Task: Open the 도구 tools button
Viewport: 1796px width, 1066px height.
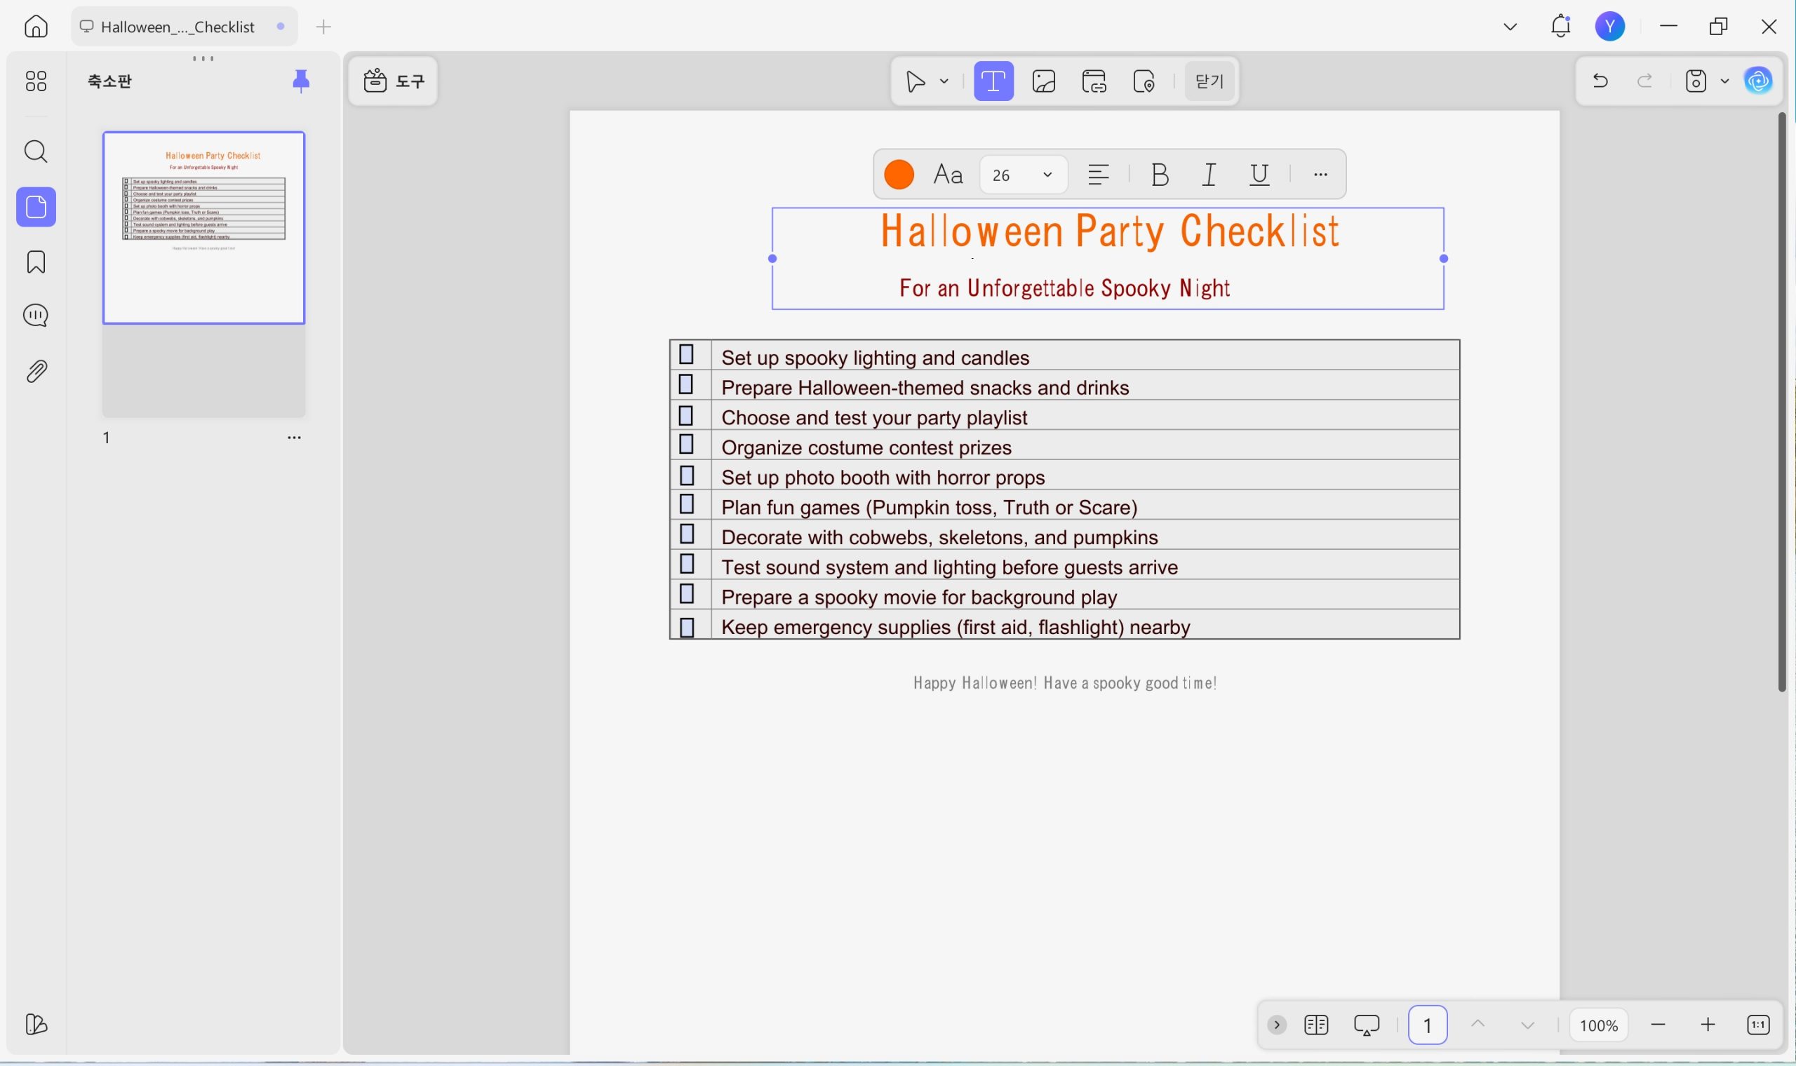Action: (x=394, y=81)
